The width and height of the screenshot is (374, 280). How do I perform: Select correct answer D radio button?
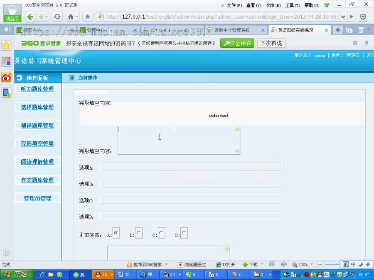pyautogui.click(x=184, y=233)
